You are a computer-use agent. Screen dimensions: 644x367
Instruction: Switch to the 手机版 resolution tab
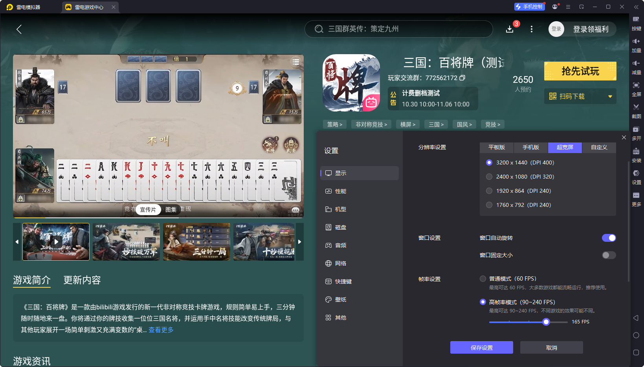pos(531,148)
